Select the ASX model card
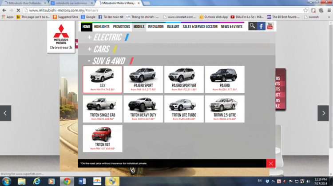The width and height of the screenshot is (333, 186). [103, 79]
